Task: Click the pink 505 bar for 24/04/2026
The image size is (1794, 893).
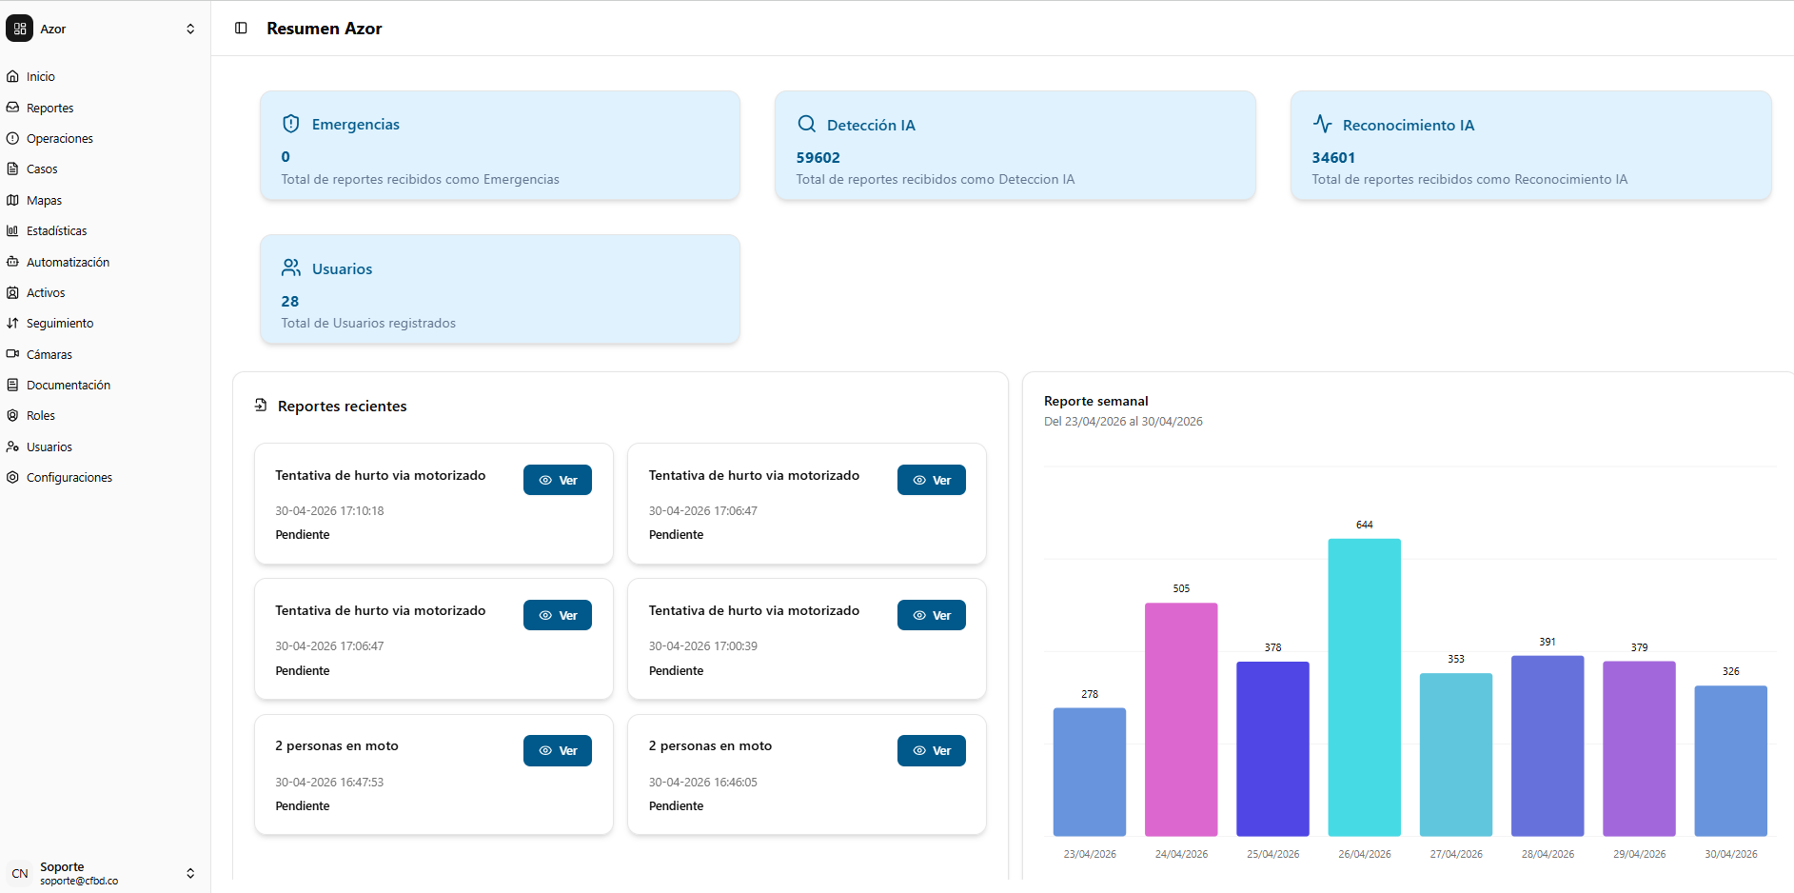Action: 1181,720
